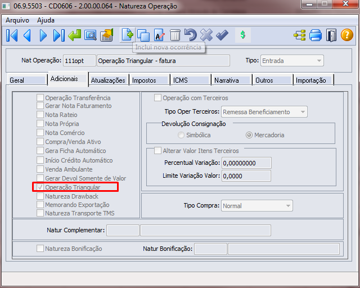Open search magnifier icon in toolbar
The height and width of the screenshot is (288, 360).
click(91, 35)
